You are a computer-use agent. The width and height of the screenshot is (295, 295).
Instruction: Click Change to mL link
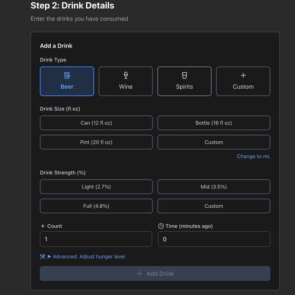coord(254,157)
